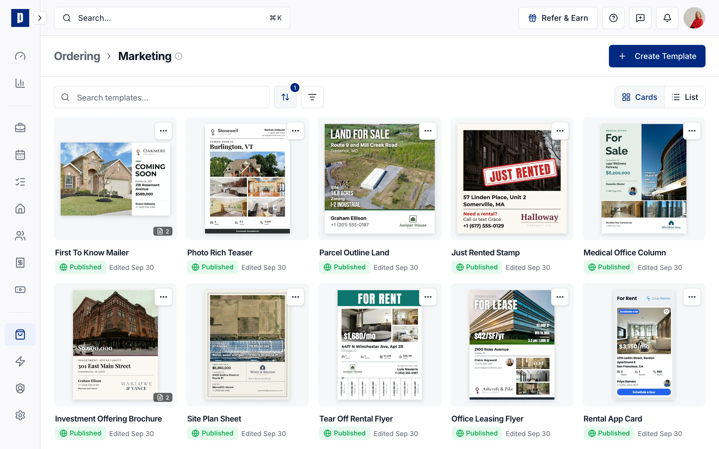Click the Refer & Earn button
The image size is (719, 449).
(x=558, y=18)
